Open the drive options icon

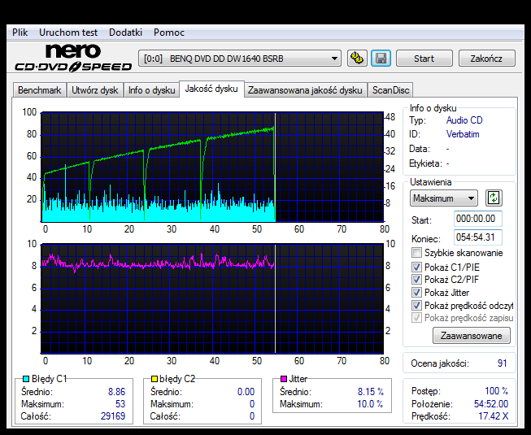357,59
